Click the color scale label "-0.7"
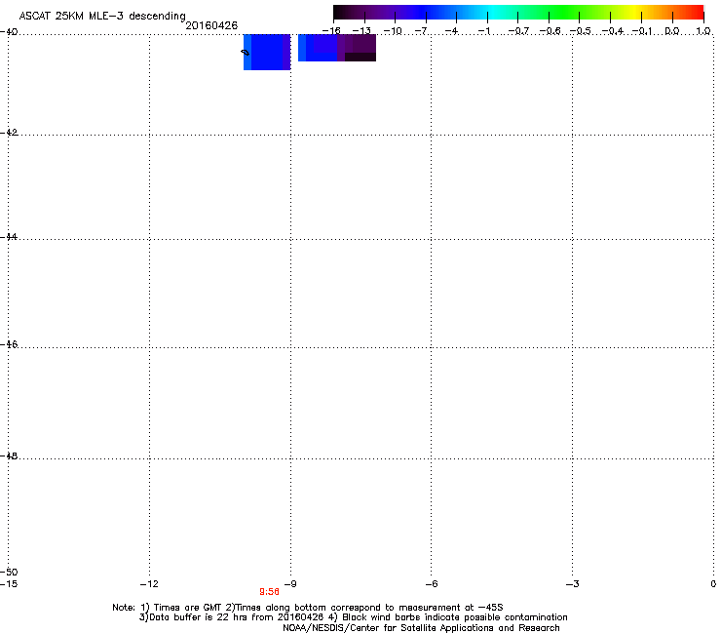Screen dimensions: 721x634 [x=518, y=31]
